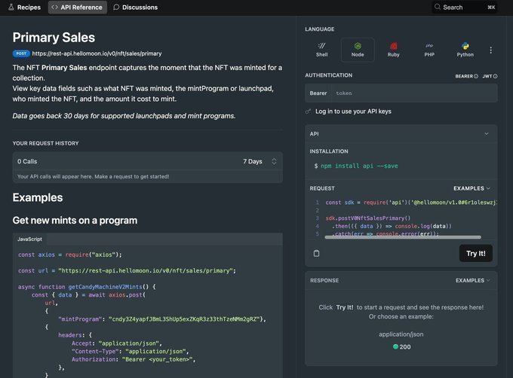513x378 pixels.
Task: Click the INSTALLATION label
Action: (x=329, y=151)
